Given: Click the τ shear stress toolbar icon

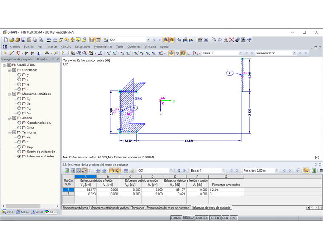Looking at the screenshot, I should [x=142, y=53].
